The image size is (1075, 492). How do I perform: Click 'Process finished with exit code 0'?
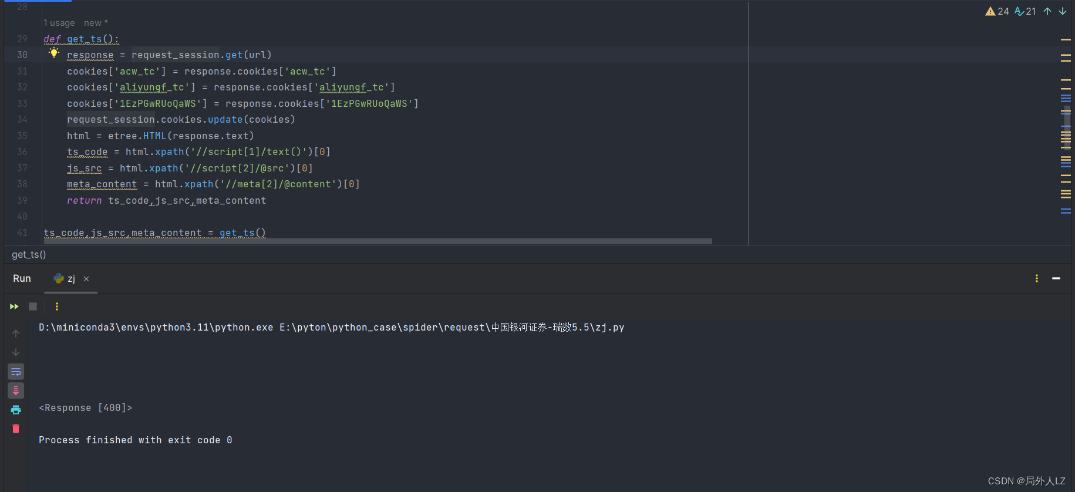pyautogui.click(x=136, y=440)
